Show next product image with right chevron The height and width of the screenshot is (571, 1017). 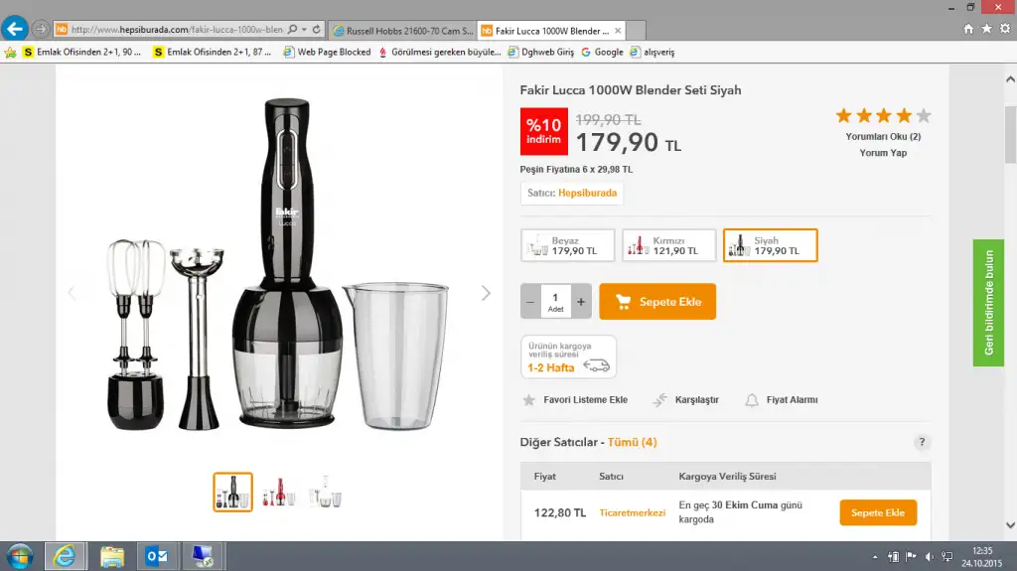click(486, 293)
